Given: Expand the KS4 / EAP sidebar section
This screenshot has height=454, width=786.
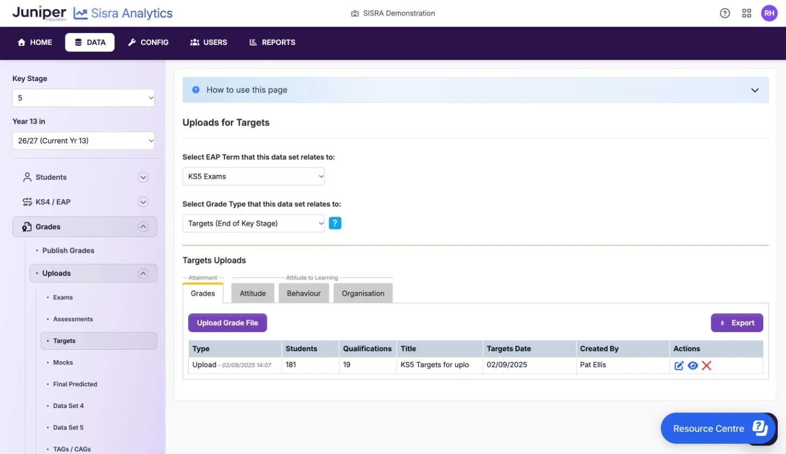Looking at the screenshot, I should (x=85, y=202).
